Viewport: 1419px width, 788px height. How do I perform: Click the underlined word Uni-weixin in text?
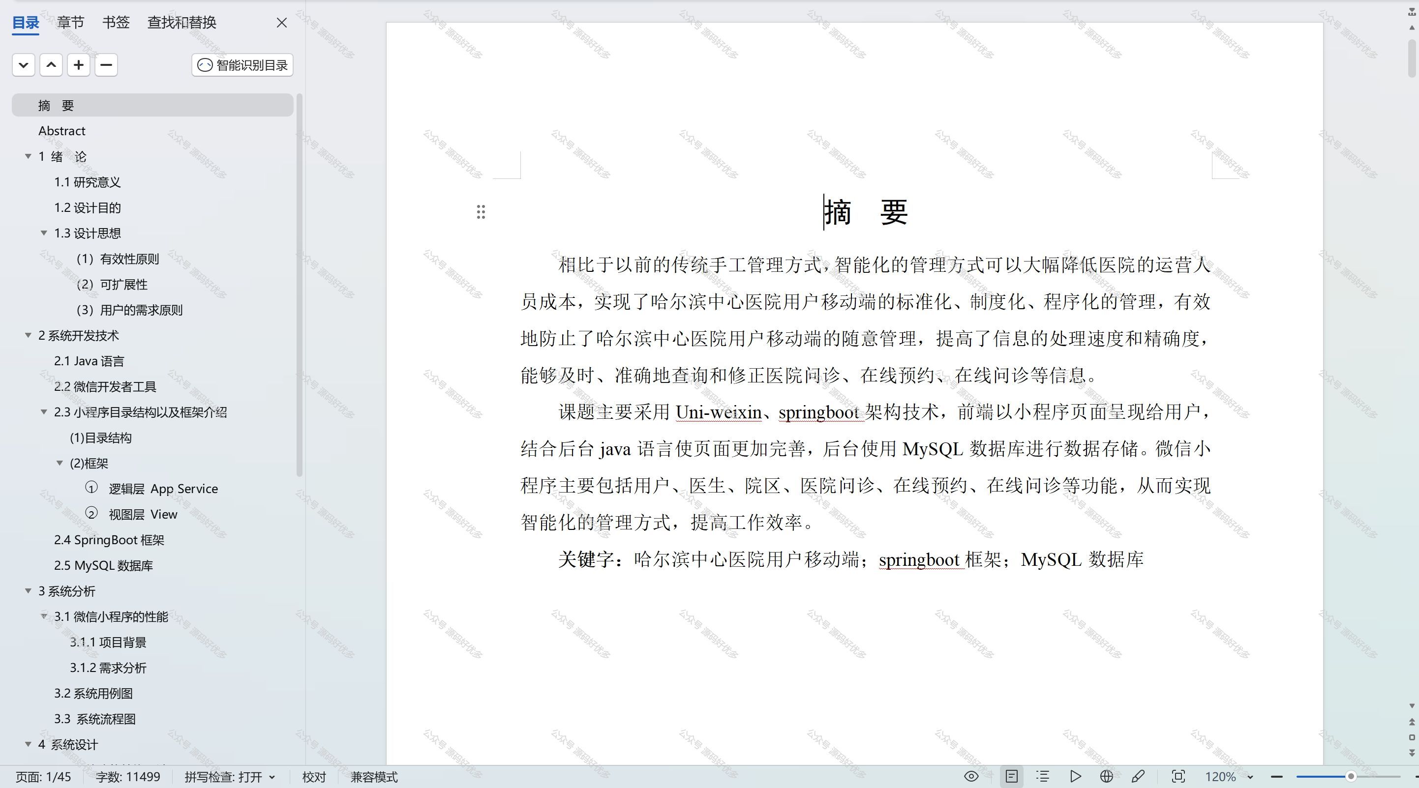(718, 412)
